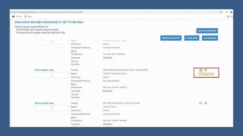Click the browser address bar URL

(47, 12)
